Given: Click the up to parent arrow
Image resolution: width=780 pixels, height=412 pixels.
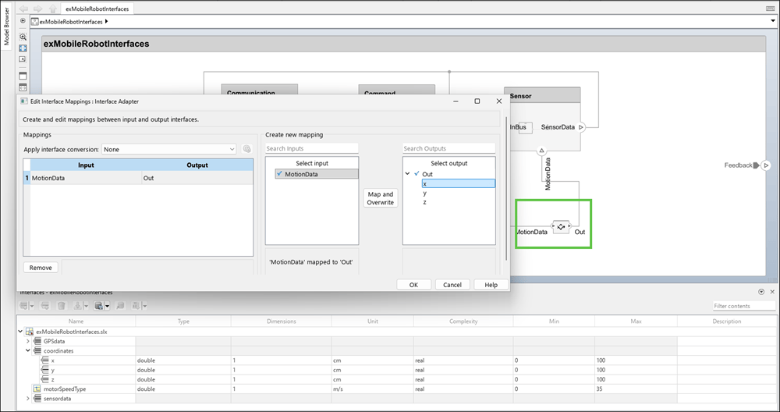Looking at the screenshot, I should click(53, 9).
